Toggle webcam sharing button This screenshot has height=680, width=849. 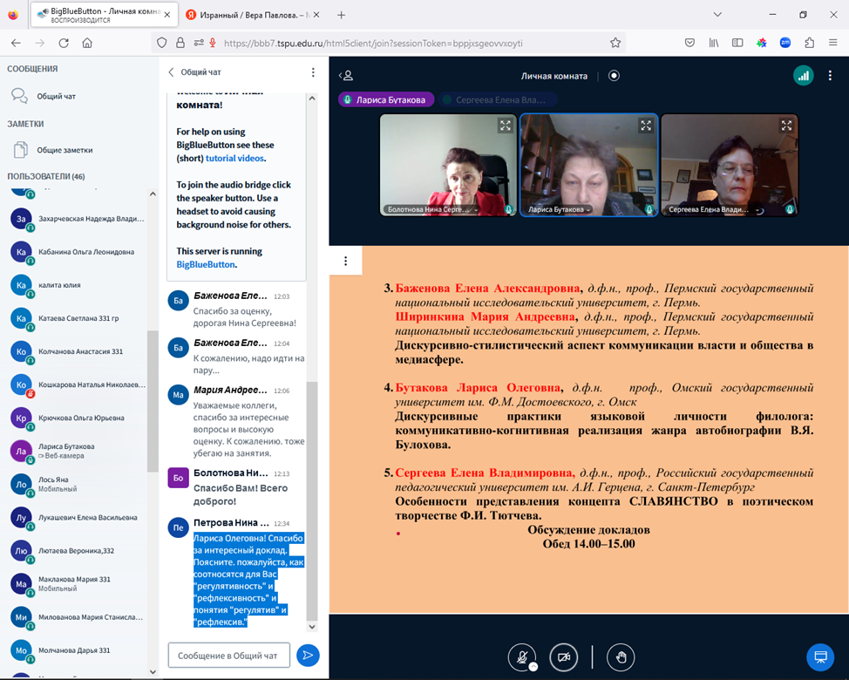click(564, 656)
